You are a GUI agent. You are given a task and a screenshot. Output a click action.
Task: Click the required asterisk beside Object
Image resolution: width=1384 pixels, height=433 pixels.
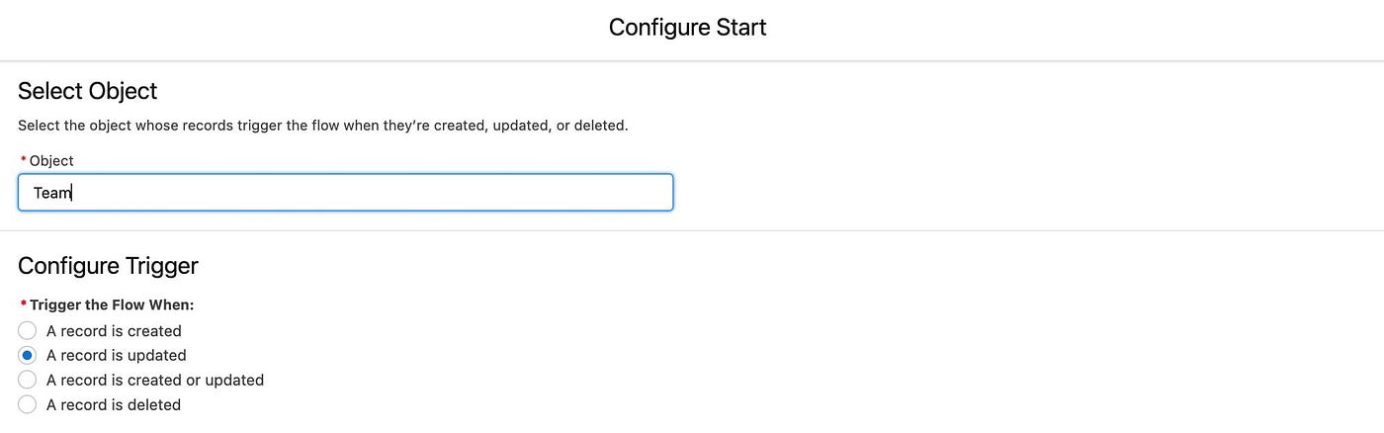[23, 159]
